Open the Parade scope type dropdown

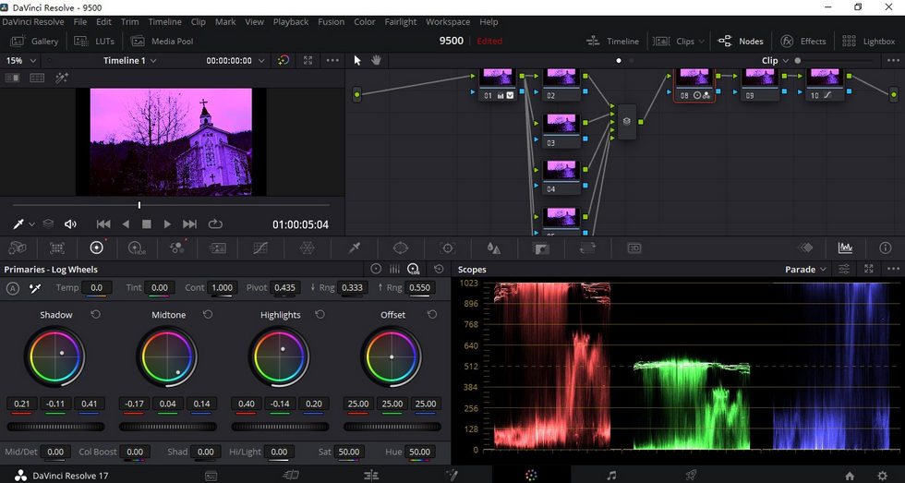805,269
